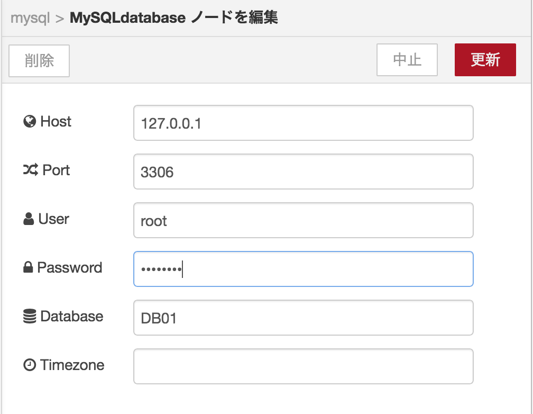The width and height of the screenshot is (533, 414).
Task: Focus the Host field showing 127.0.0.1
Action: point(303,123)
